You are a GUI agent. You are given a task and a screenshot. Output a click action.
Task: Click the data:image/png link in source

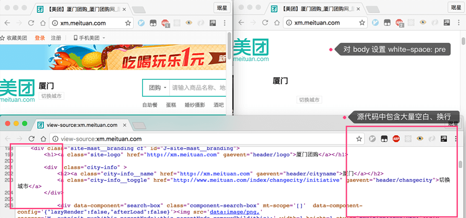[234, 212]
